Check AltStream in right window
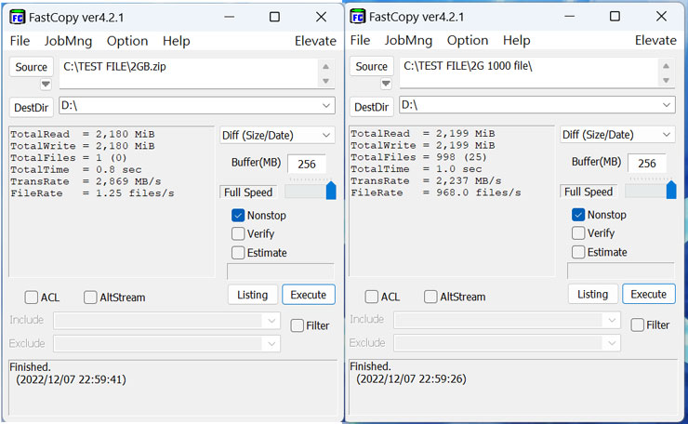 point(430,297)
